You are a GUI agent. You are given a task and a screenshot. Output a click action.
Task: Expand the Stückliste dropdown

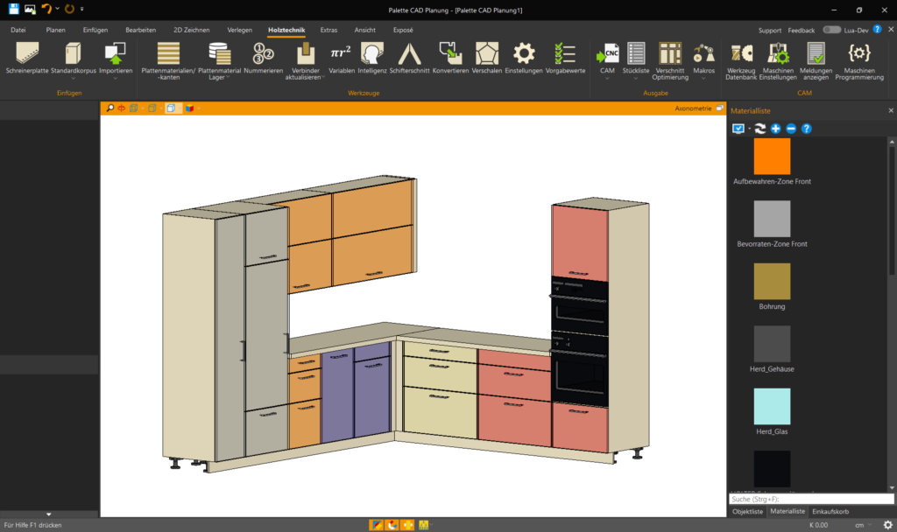637,78
